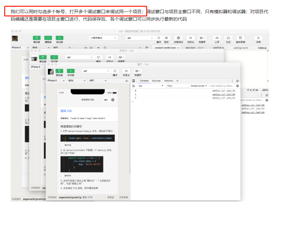
Task: Open devtools three-dot menu in 猩子 window
Action: 232,81
